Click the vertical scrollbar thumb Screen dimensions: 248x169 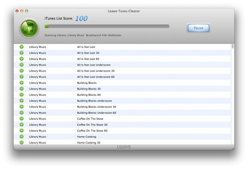tap(232, 46)
